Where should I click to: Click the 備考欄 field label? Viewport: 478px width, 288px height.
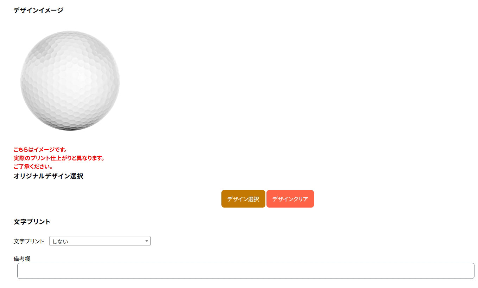pos(22,259)
